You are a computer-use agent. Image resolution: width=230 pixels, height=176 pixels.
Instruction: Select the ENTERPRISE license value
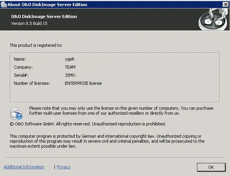83,83
